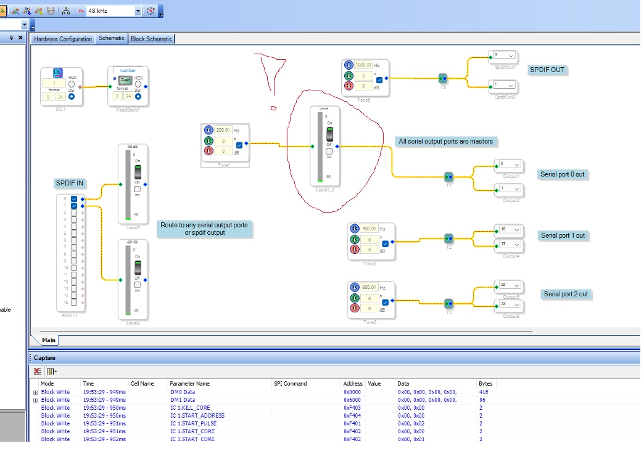Click the grayed-out save disk toolbar icon
The height and width of the screenshot is (451, 644).
[x=51, y=10]
